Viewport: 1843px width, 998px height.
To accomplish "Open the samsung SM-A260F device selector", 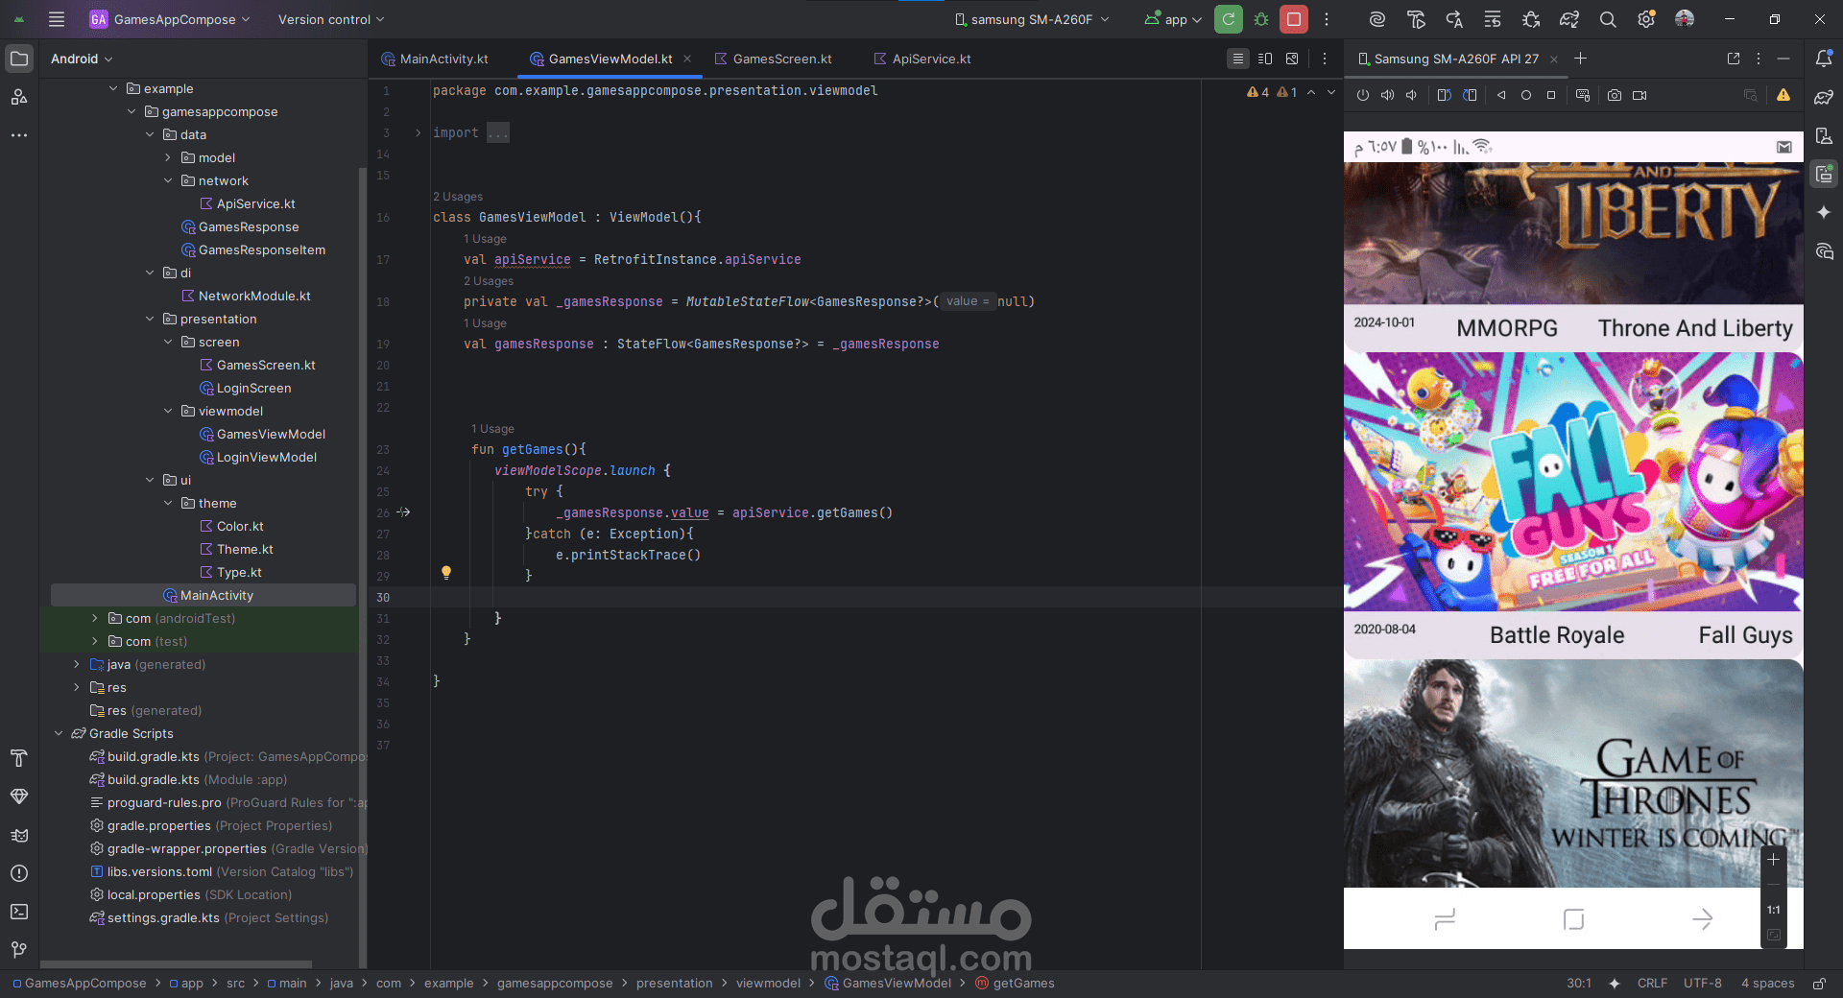I will pyautogui.click(x=1032, y=19).
